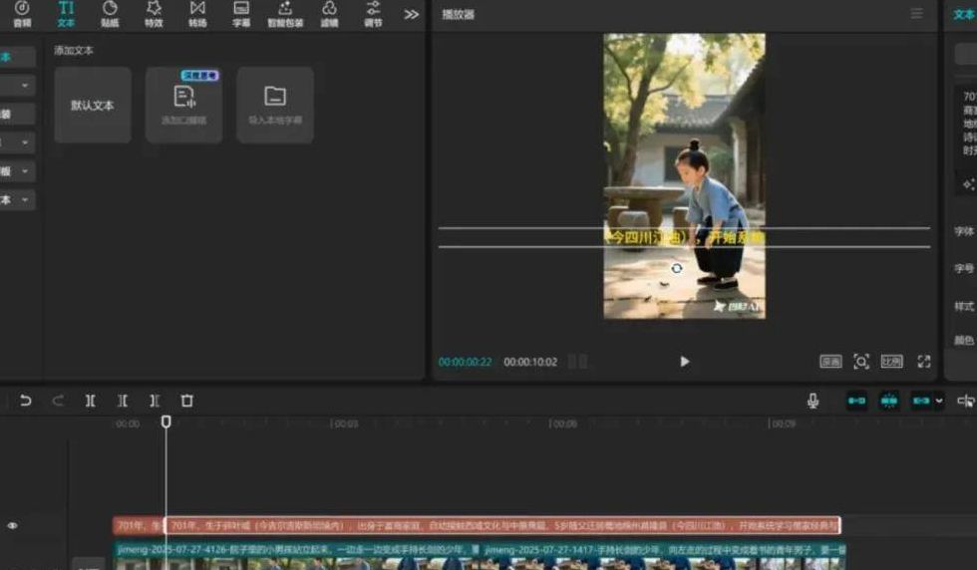The image size is (977, 570).
Task: Expand more tabs with the double-arrow chevron
Action: pyautogui.click(x=412, y=14)
